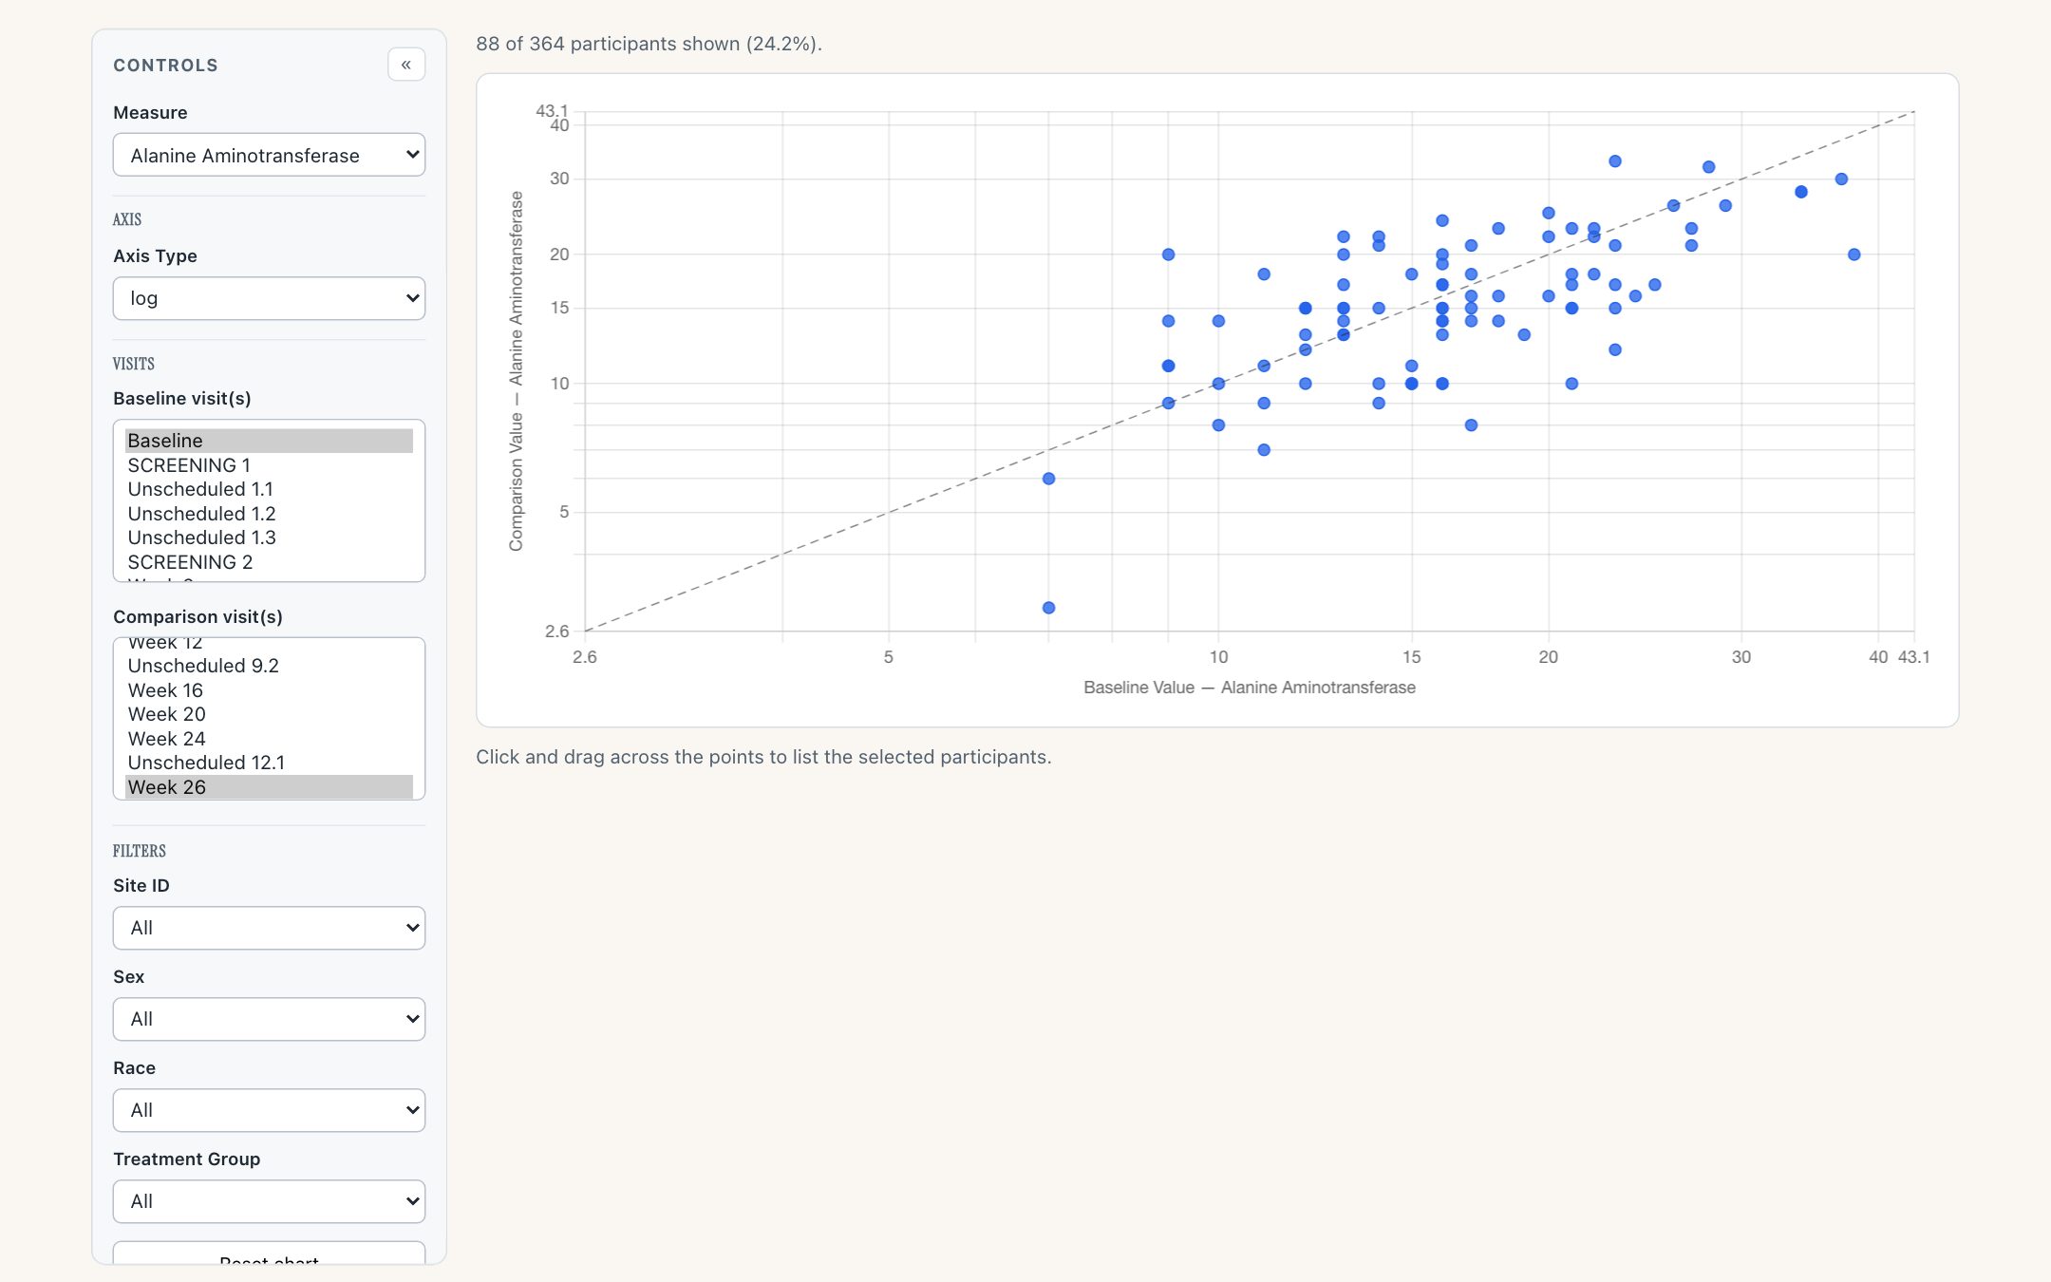Viewport: 2051px width, 1282px height.
Task: Collapse the Controls panel with chevron button
Action: click(405, 65)
